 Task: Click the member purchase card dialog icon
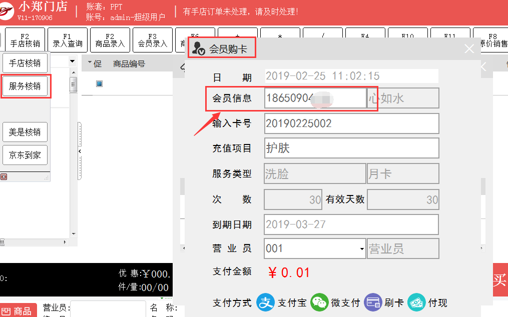click(x=198, y=48)
